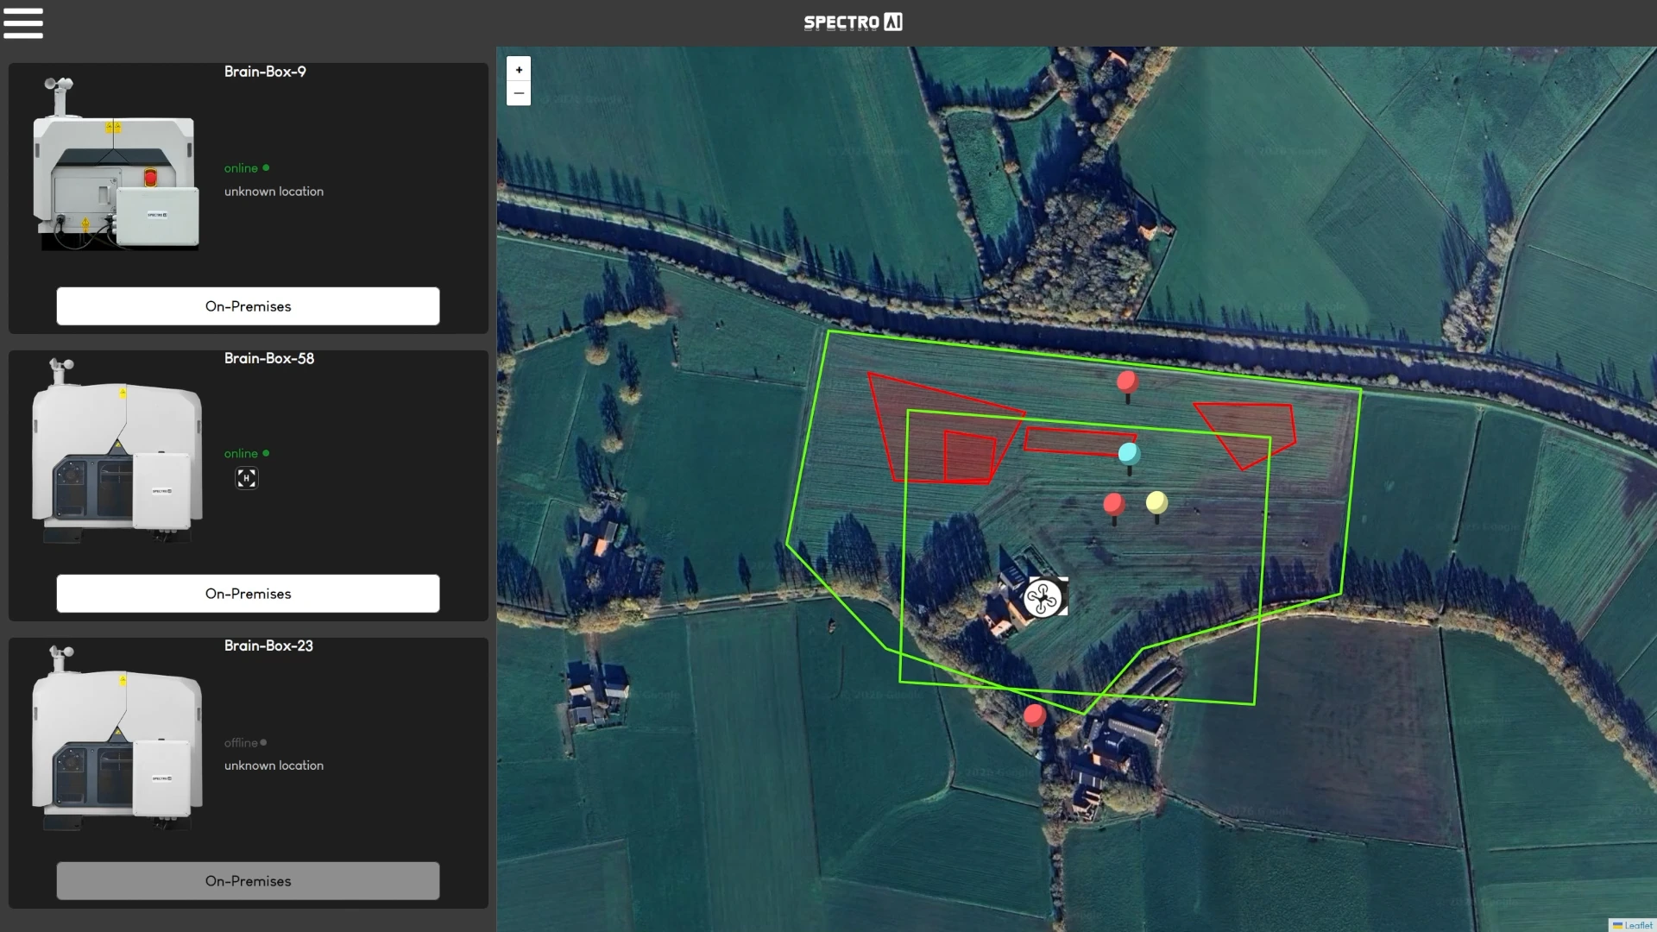The height and width of the screenshot is (932, 1657).
Task: Click the Spectro AI logo
Action: click(853, 22)
